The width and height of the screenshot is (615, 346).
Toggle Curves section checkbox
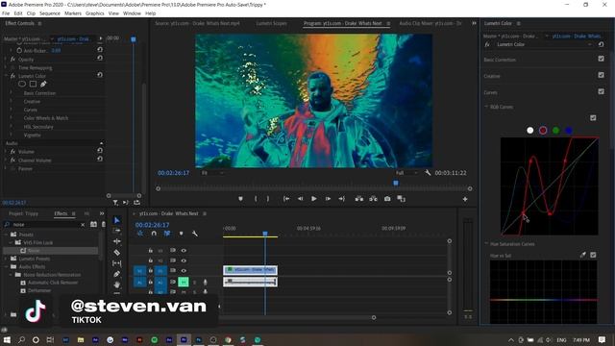click(601, 91)
